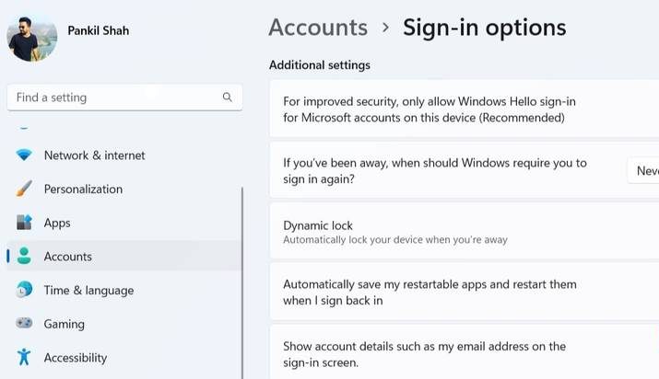Click "Automatically lock your device" description text

coord(395,240)
